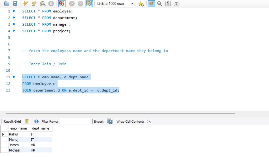This screenshot has width=269, height=157.
Task: Toggle auto-commit mode icon
Action: (89, 4)
